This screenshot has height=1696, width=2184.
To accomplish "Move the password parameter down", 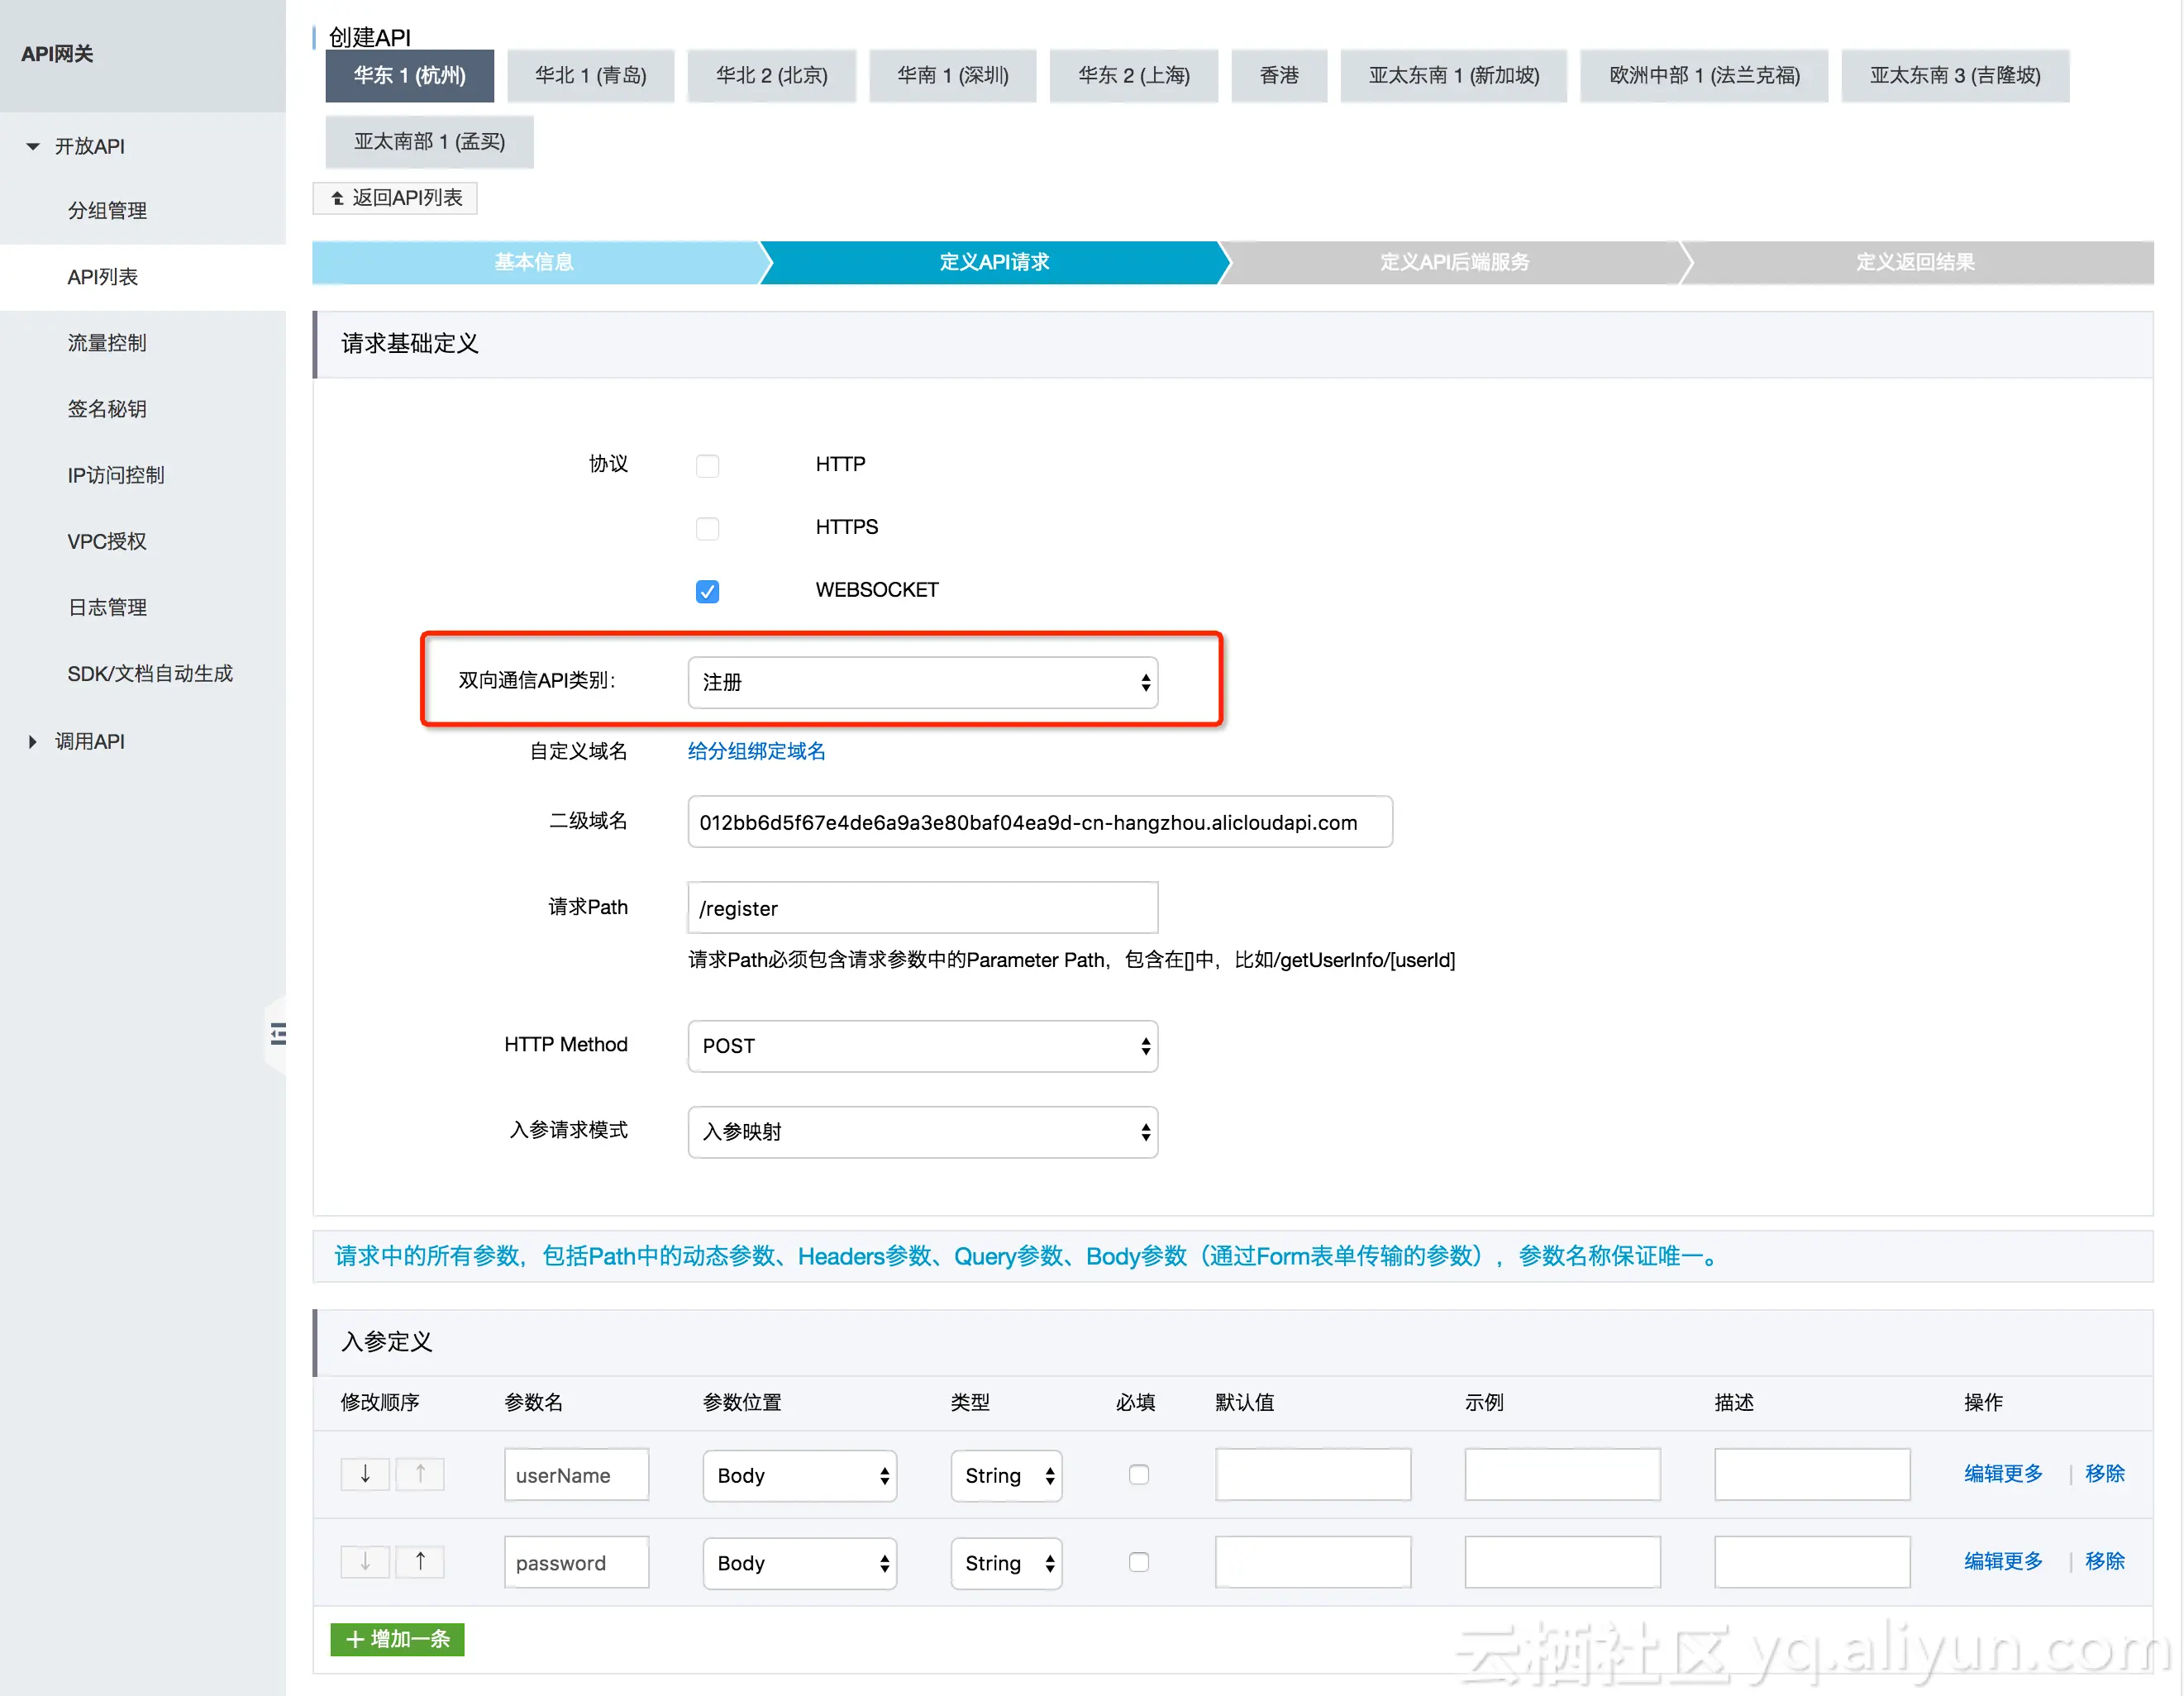I will coord(365,1562).
